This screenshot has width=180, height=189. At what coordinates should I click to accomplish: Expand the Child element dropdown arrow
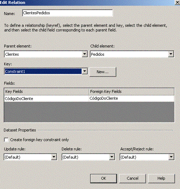171,54
